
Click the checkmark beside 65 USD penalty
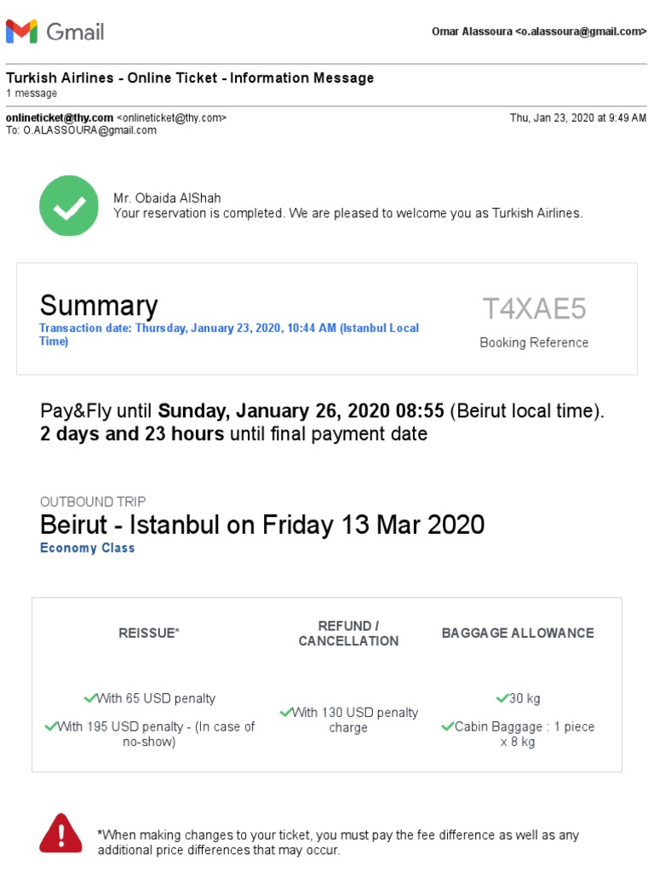pos(90,698)
